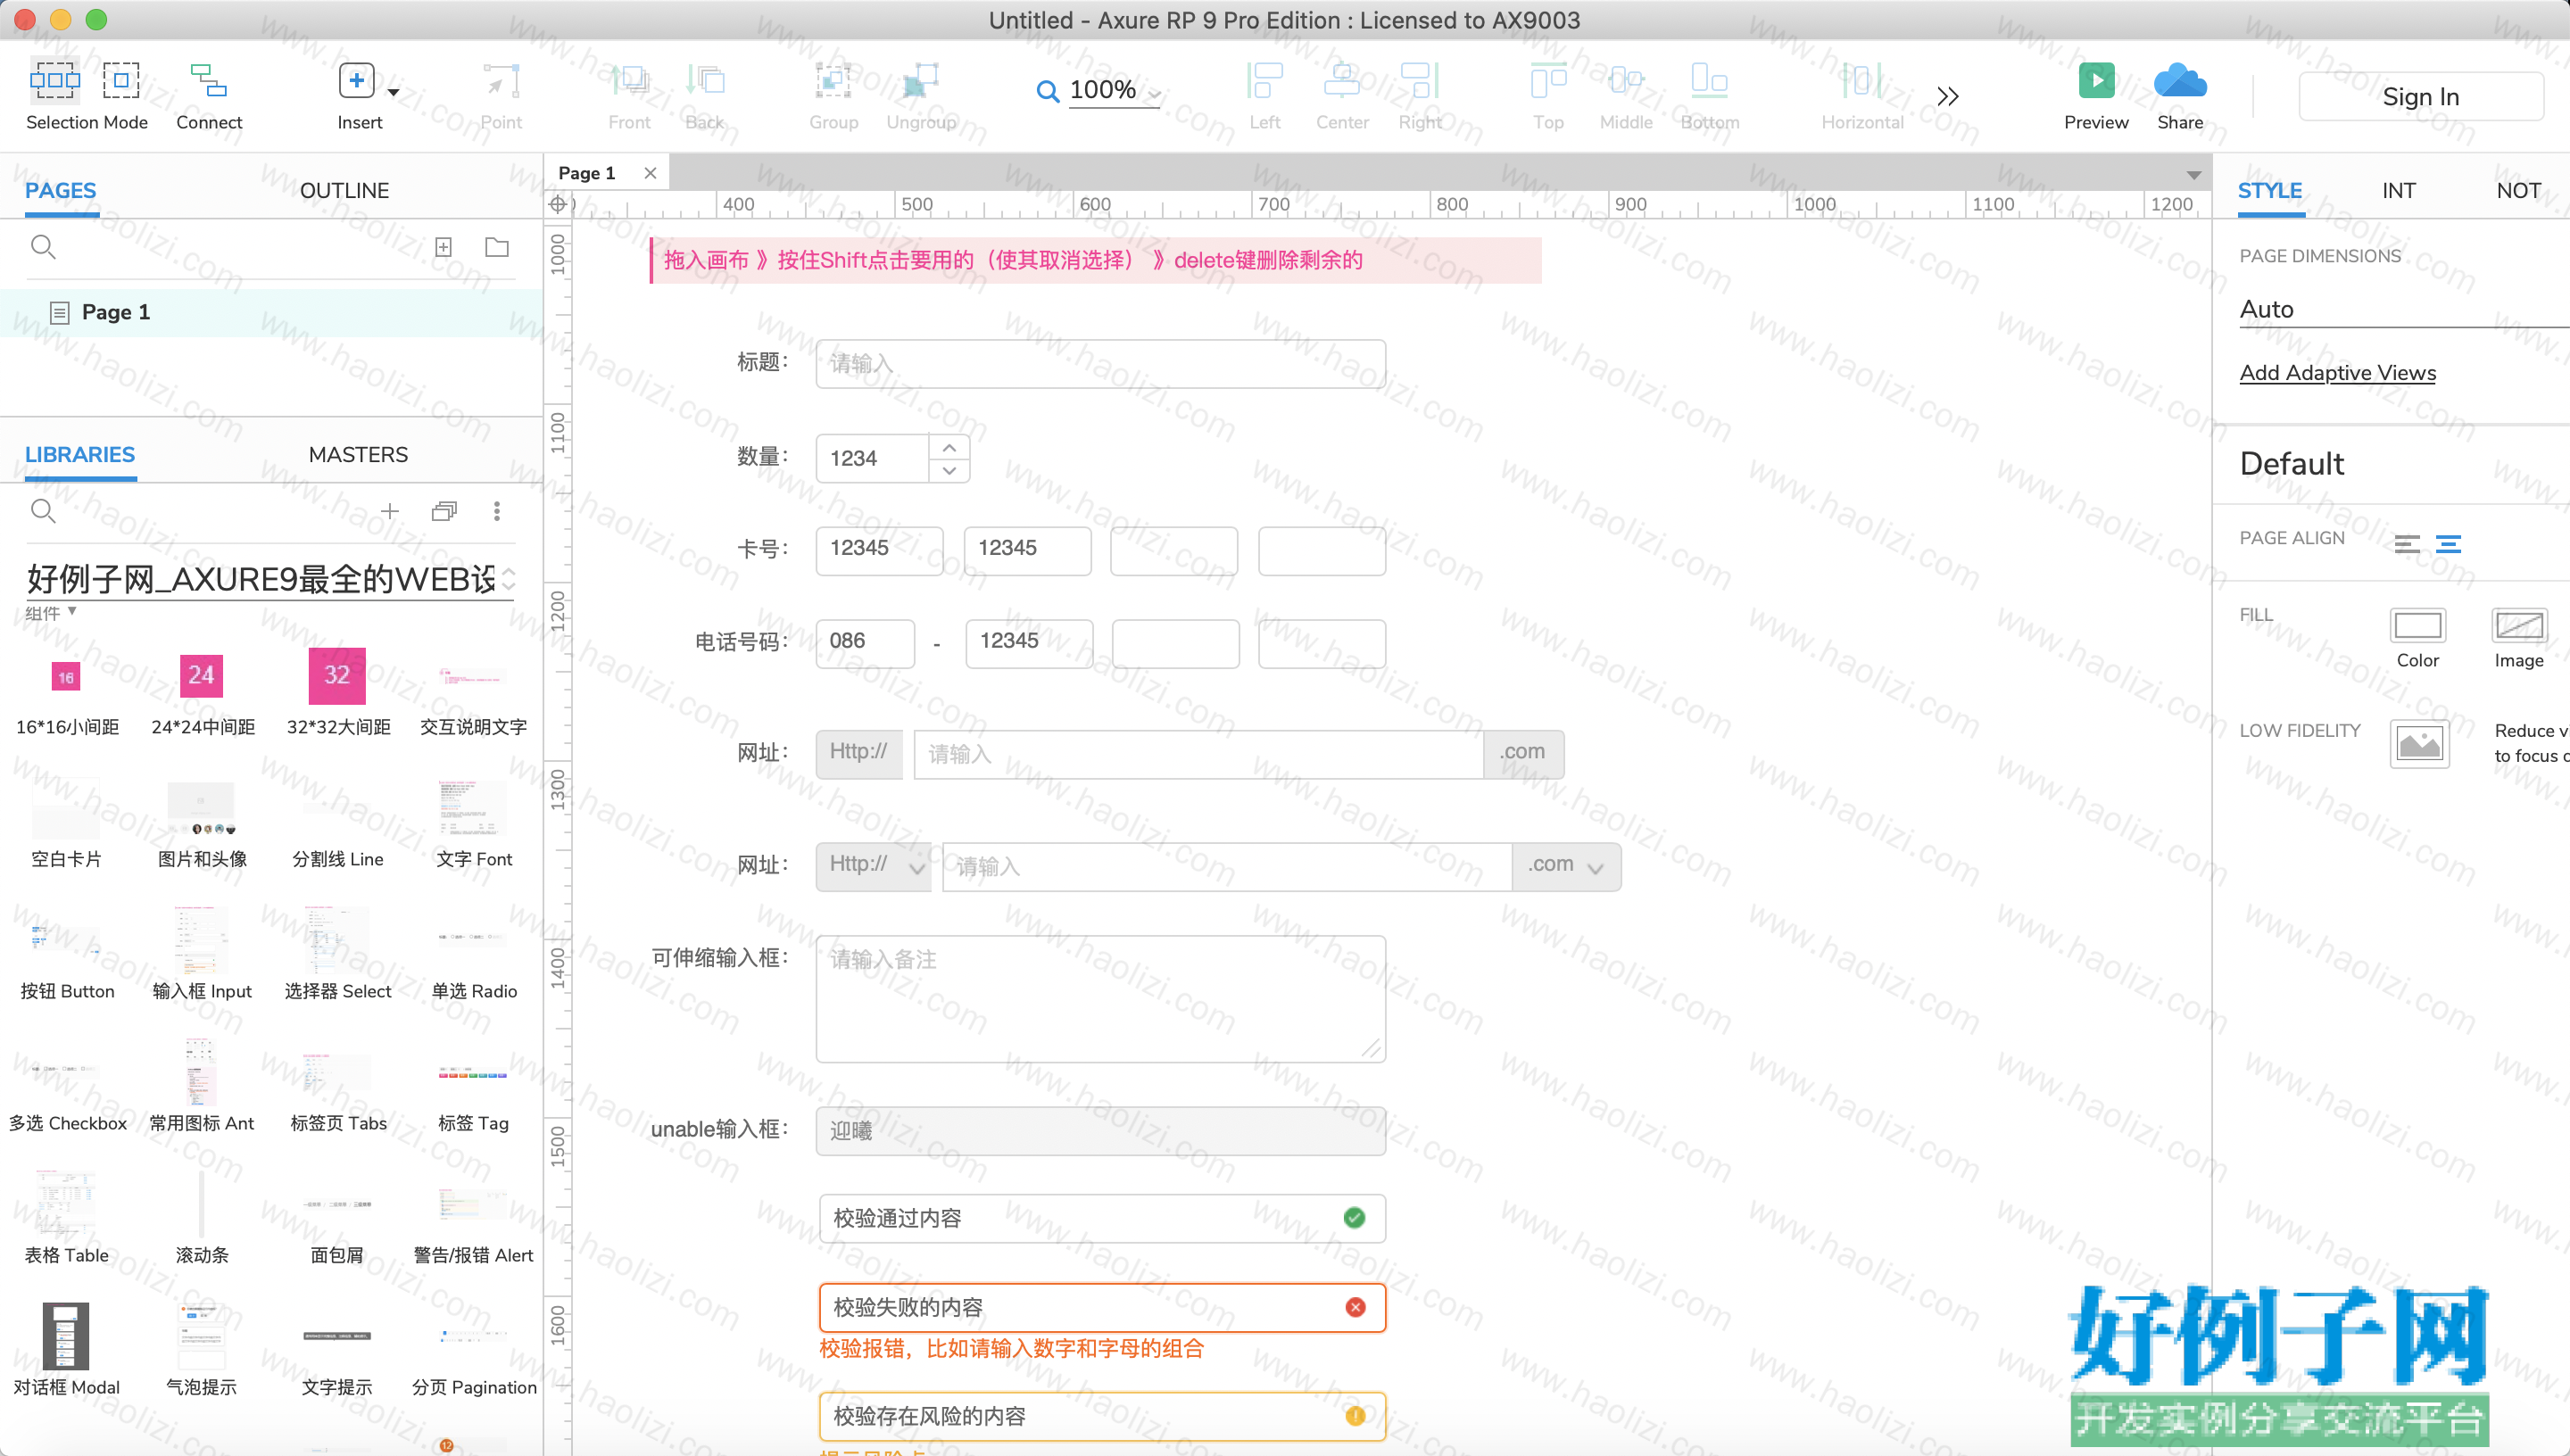Select the Point tool
Screen dimensions: 2570x1456
coord(501,81)
